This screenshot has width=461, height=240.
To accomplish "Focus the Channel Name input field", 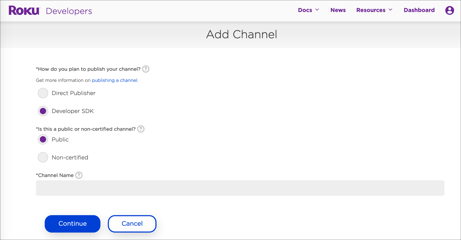I will pyautogui.click(x=240, y=188).
